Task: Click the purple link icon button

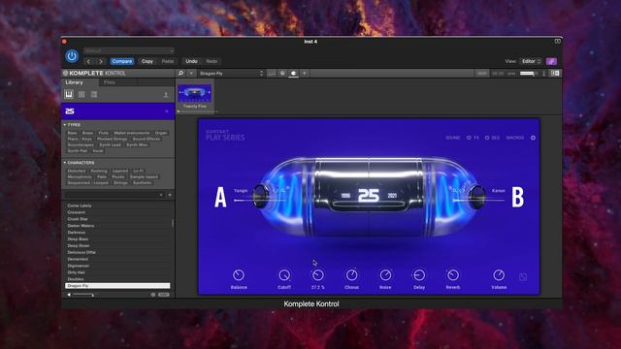Action: click(x=551, y=61)
